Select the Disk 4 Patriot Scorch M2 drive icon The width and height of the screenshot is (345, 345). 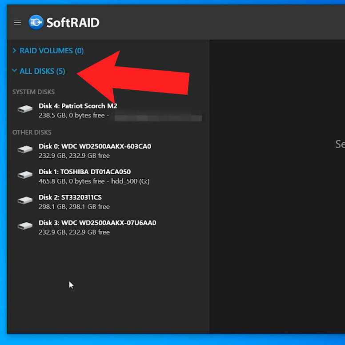25,109
